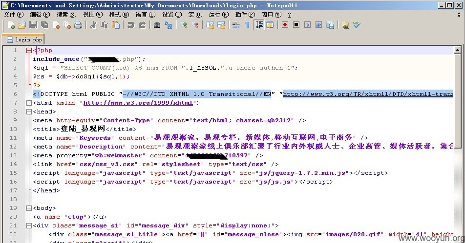The width and height of the screenshot is (465, 243).
Task: Start macro recording with the red circle
Action: (x=285, y=25)
